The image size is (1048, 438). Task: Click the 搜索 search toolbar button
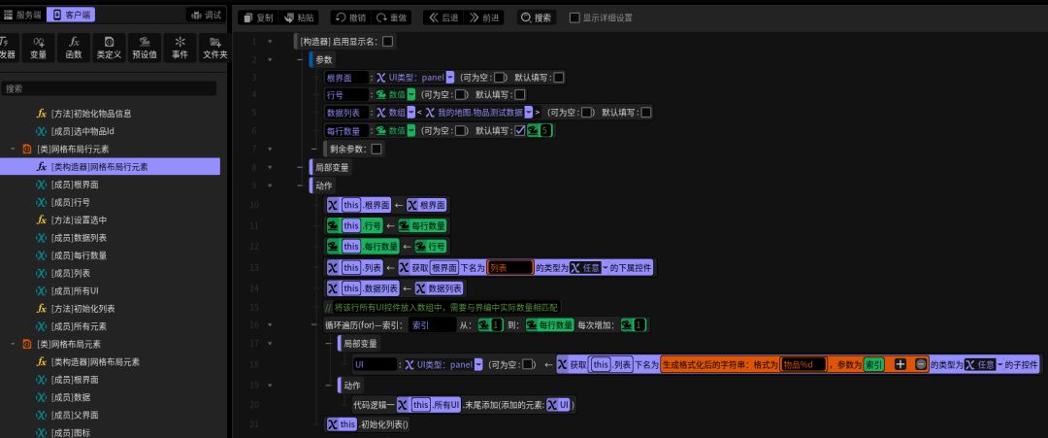point(536,18)
